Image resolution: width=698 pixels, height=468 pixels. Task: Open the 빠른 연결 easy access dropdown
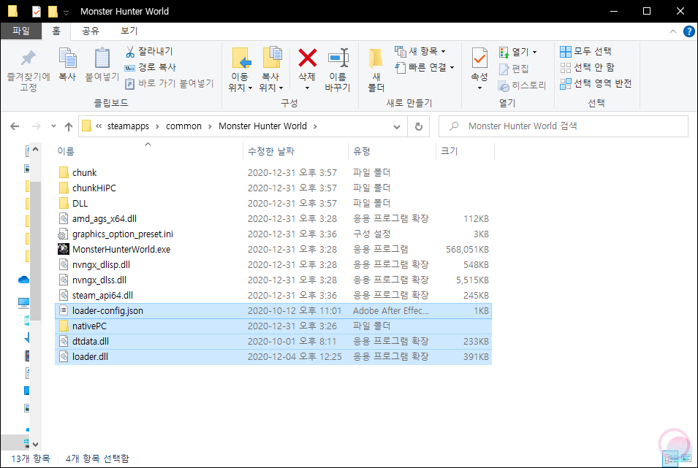[x=425, y=68]
